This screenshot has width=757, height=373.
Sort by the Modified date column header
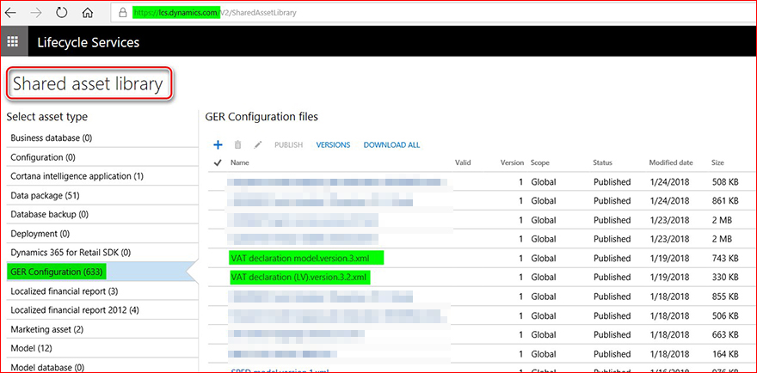point(671,163)
